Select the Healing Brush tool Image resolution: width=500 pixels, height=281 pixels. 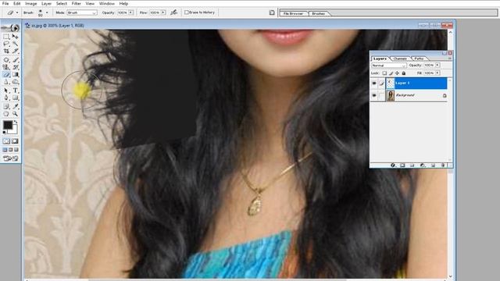pyautogui.click(x=6, y=59)
